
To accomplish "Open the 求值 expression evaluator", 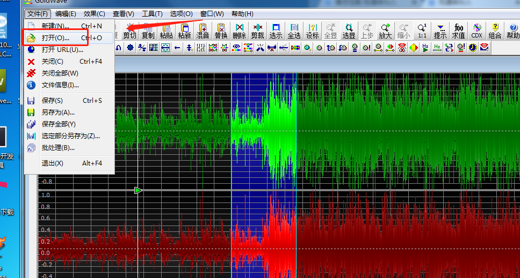I will coord(458,31).
